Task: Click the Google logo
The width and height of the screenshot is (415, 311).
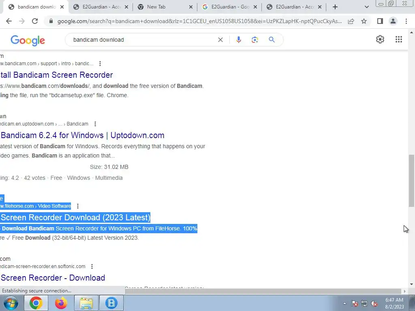Action: click(28, 40)
